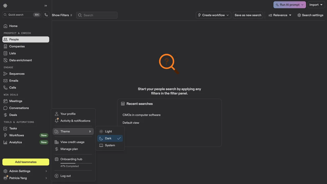
Task: Click the Analytics bar chart icon
Action: click(x=5, y=142)
